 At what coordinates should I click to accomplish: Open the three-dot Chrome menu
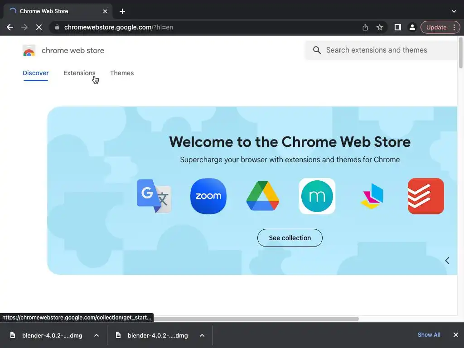[x=454, y=27]
